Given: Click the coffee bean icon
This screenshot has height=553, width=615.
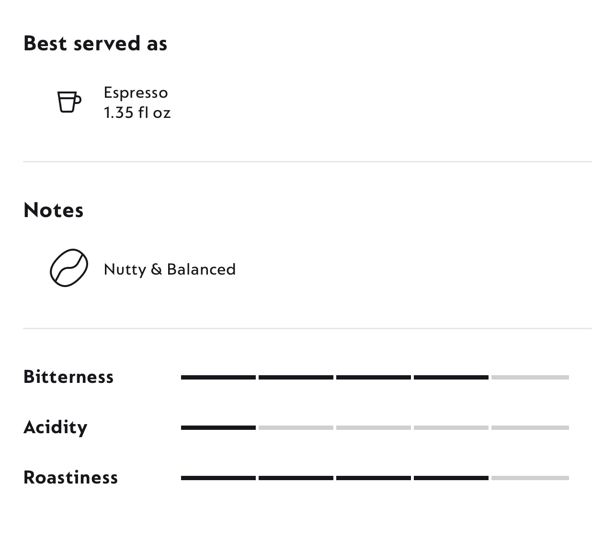Looking at the screenshot, I should click(x=69, y=268).
